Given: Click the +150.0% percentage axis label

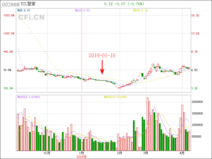Looking at the screenshot, I should (9, 15).
